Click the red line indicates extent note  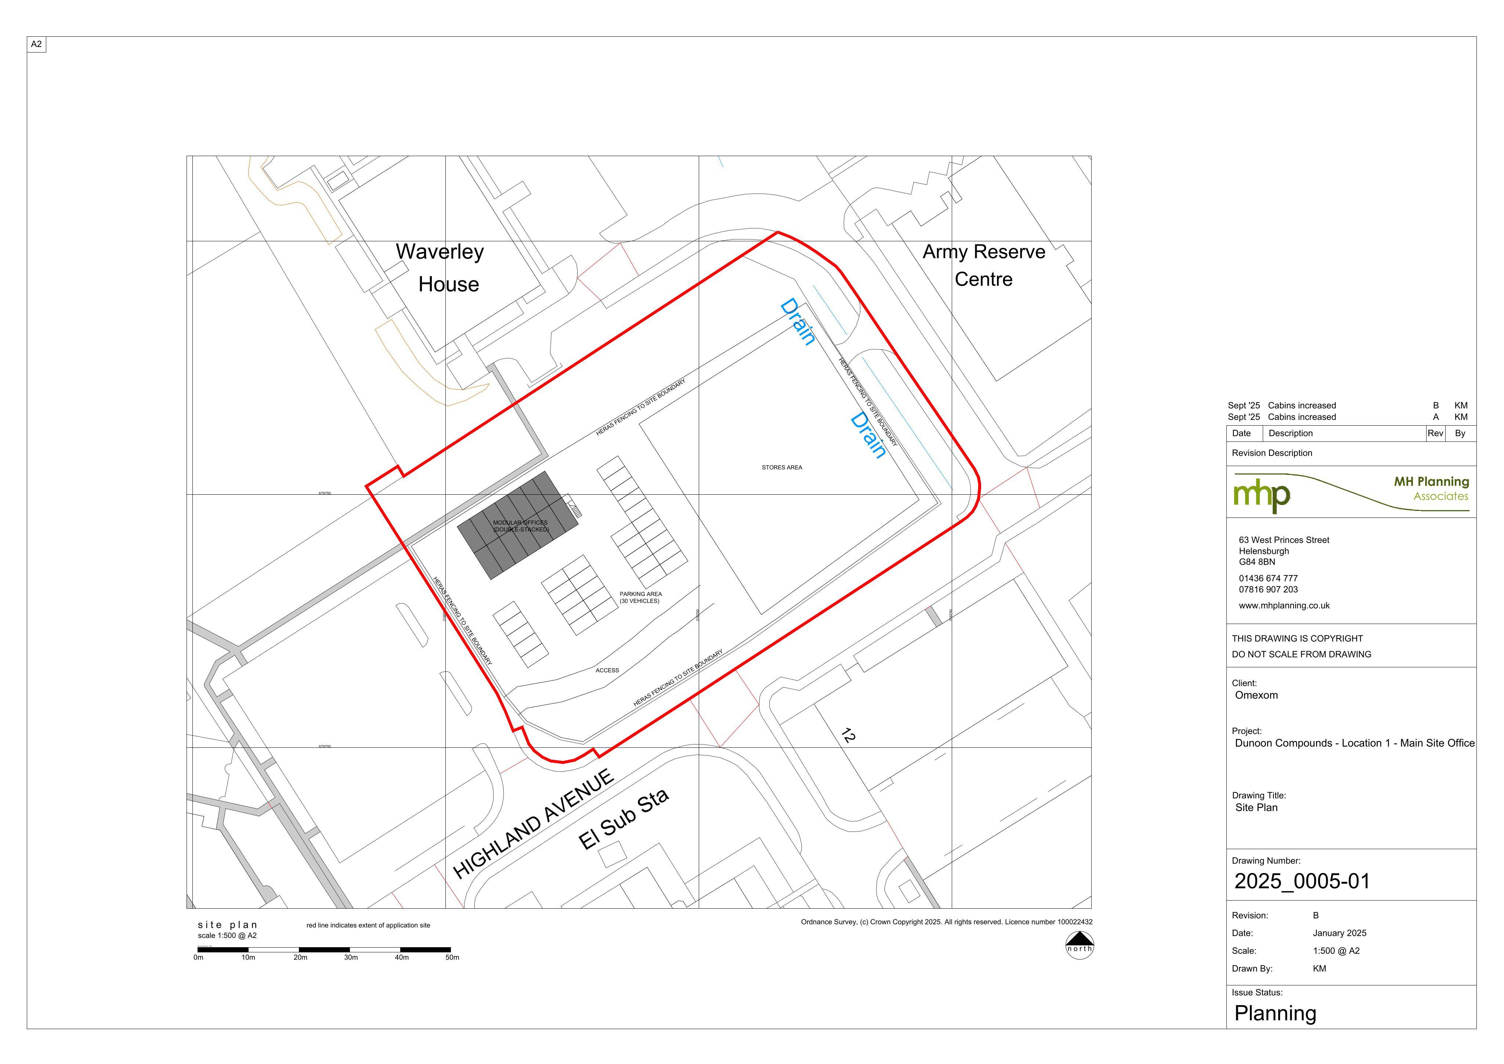pyautogui.click(x=368, y=926)
